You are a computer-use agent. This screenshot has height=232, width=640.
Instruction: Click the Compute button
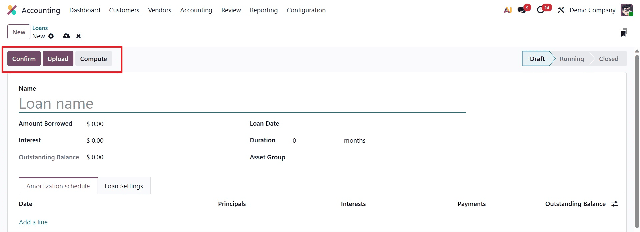(x=94, y=59)
